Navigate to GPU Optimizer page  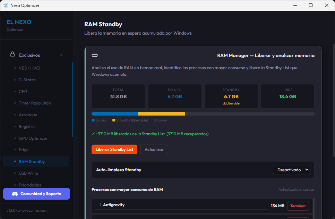[x=33, y=138]
